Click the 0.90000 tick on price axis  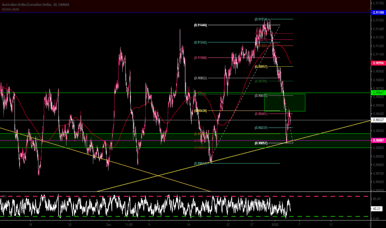(379, 148)
